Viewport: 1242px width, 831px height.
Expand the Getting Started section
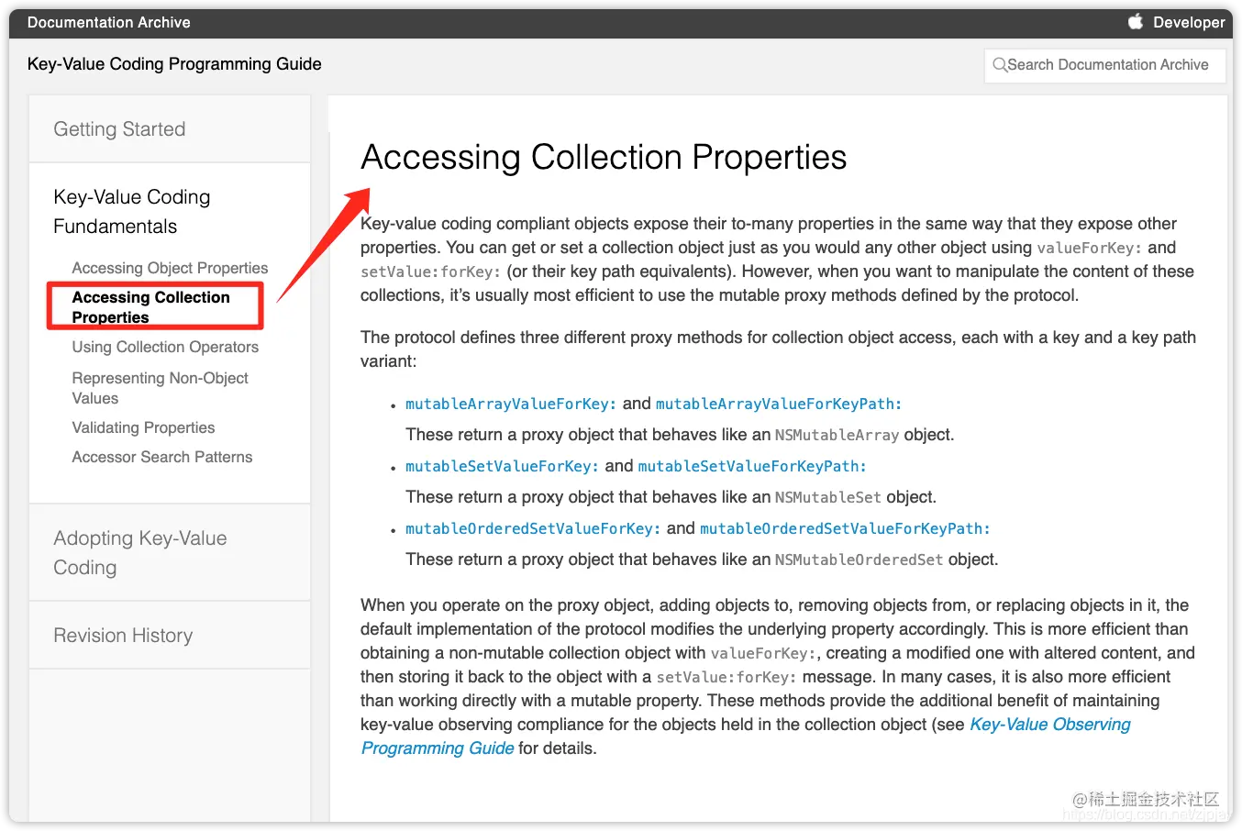click(x=119, y=129)
